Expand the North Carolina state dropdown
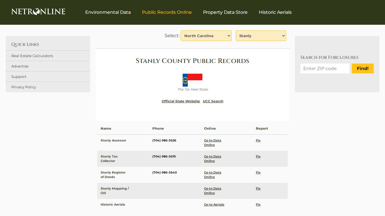Screen dimensions: 385x216 point(206,36)
